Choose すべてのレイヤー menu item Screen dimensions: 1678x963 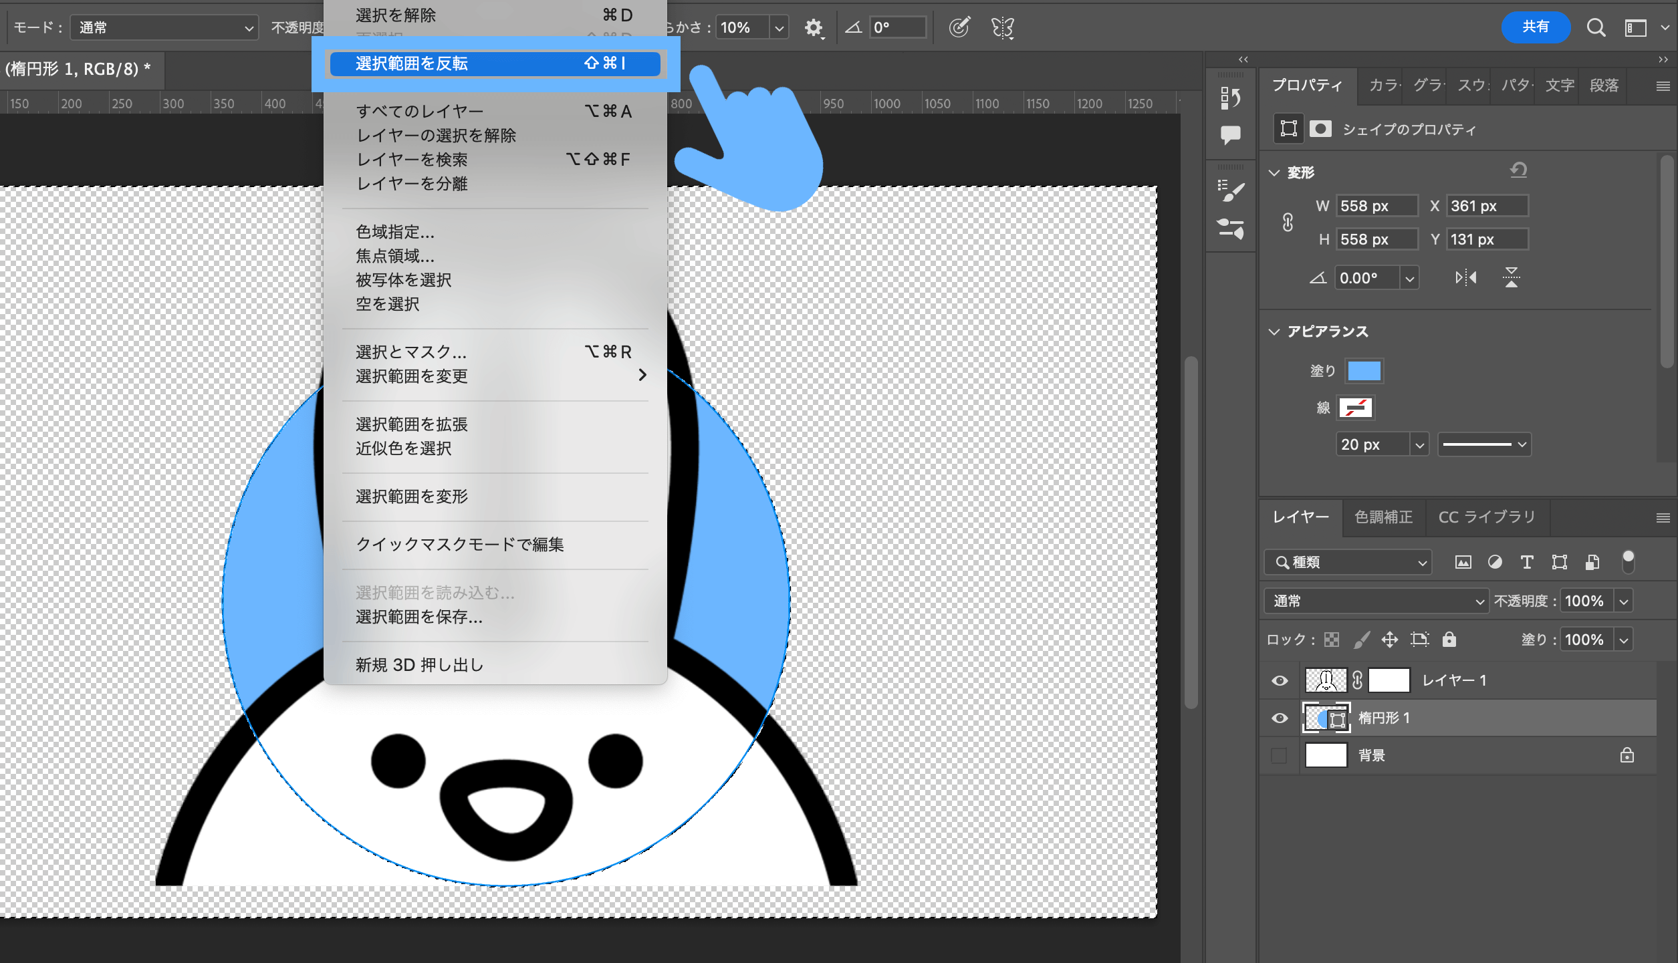[x=495, y=111]
